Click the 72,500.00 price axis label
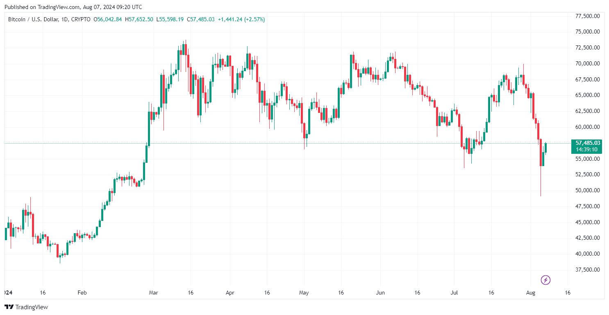Image resolution: width=609 pixels, height=315 pixels. pyautogui.click(x=588, y=47)
